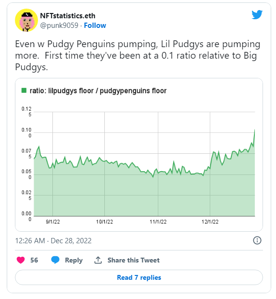This screenshot has height=299, width=276.
Task: Click the Twitter bird logo
Action: coord(257,15)
